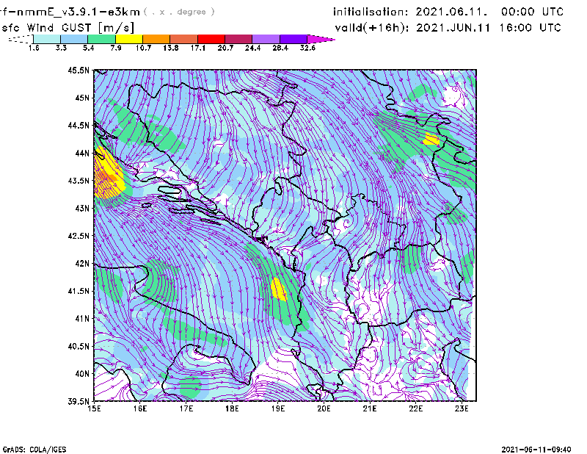Click the crimson 20.7–24.4 legend swatch
This screenshot has width=587, height=454.
pyautogui.click(x=238, y=39)
